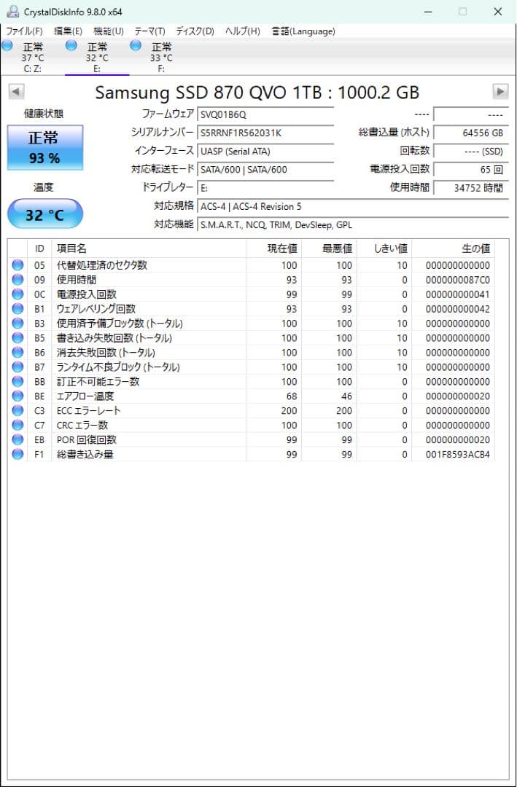Show the next disk with right arrow
517x787 pixels.
point(500,91)
